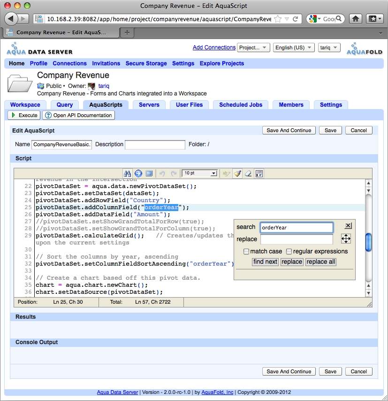Open the tariq user dropdown
The height and width of the screenshot is (401, 388).
point(329,47)
